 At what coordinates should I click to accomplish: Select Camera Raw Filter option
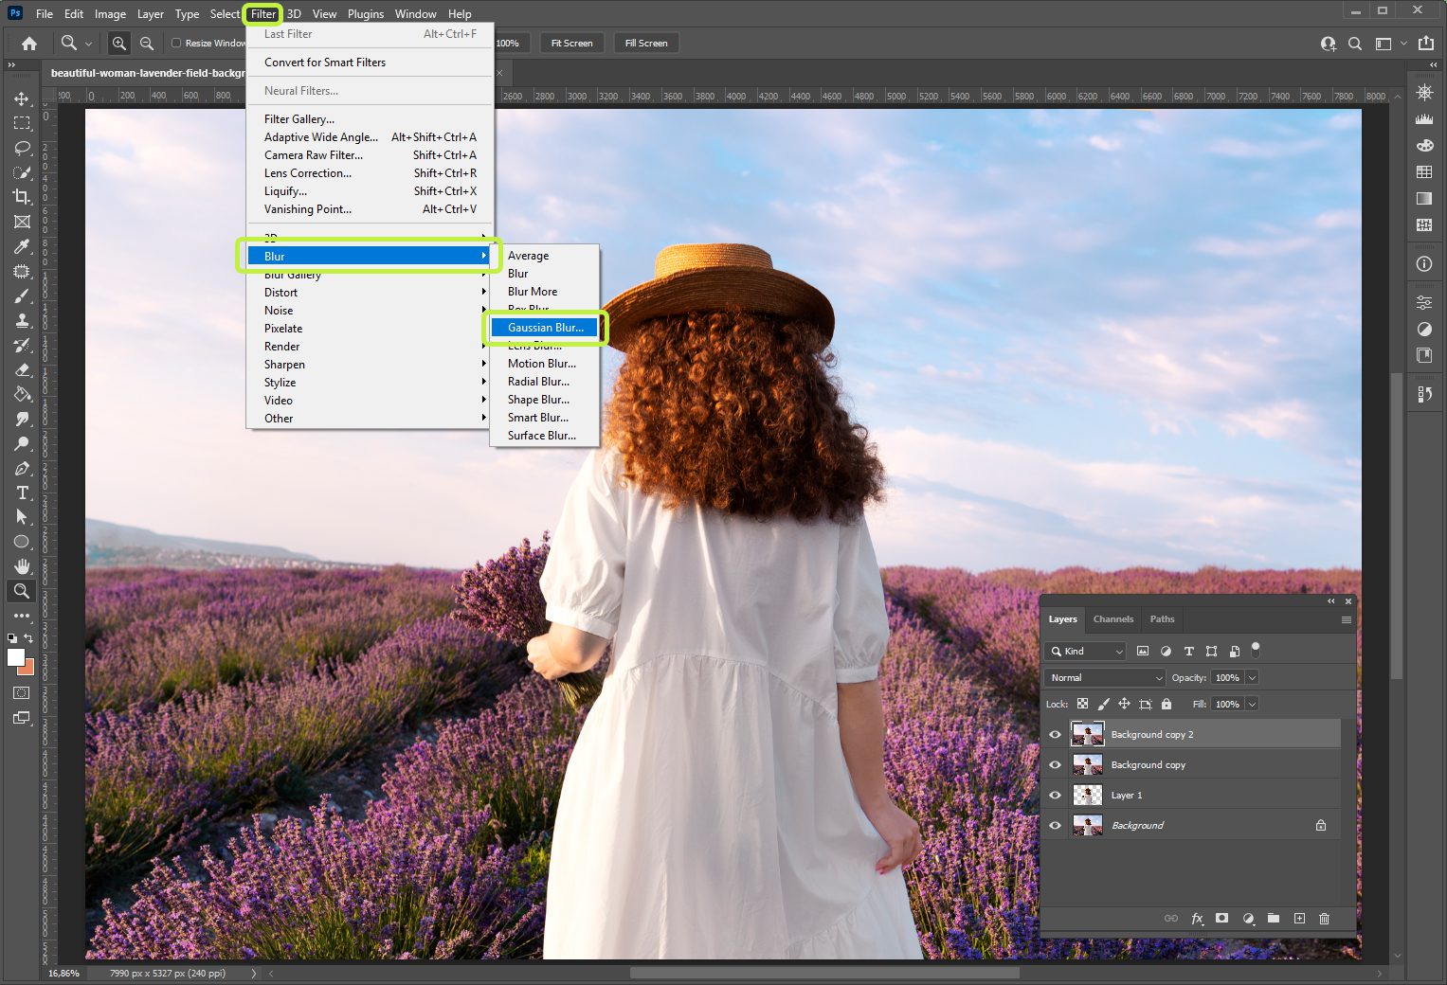click(x=370, y=155)
